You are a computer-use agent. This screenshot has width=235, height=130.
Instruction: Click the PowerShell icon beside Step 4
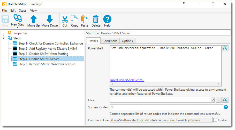tap(15, 59)
